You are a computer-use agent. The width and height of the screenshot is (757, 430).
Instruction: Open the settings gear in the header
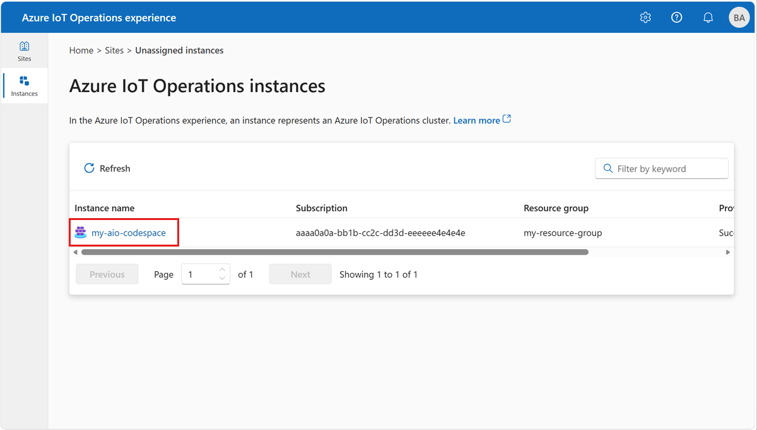coord(645,18)
